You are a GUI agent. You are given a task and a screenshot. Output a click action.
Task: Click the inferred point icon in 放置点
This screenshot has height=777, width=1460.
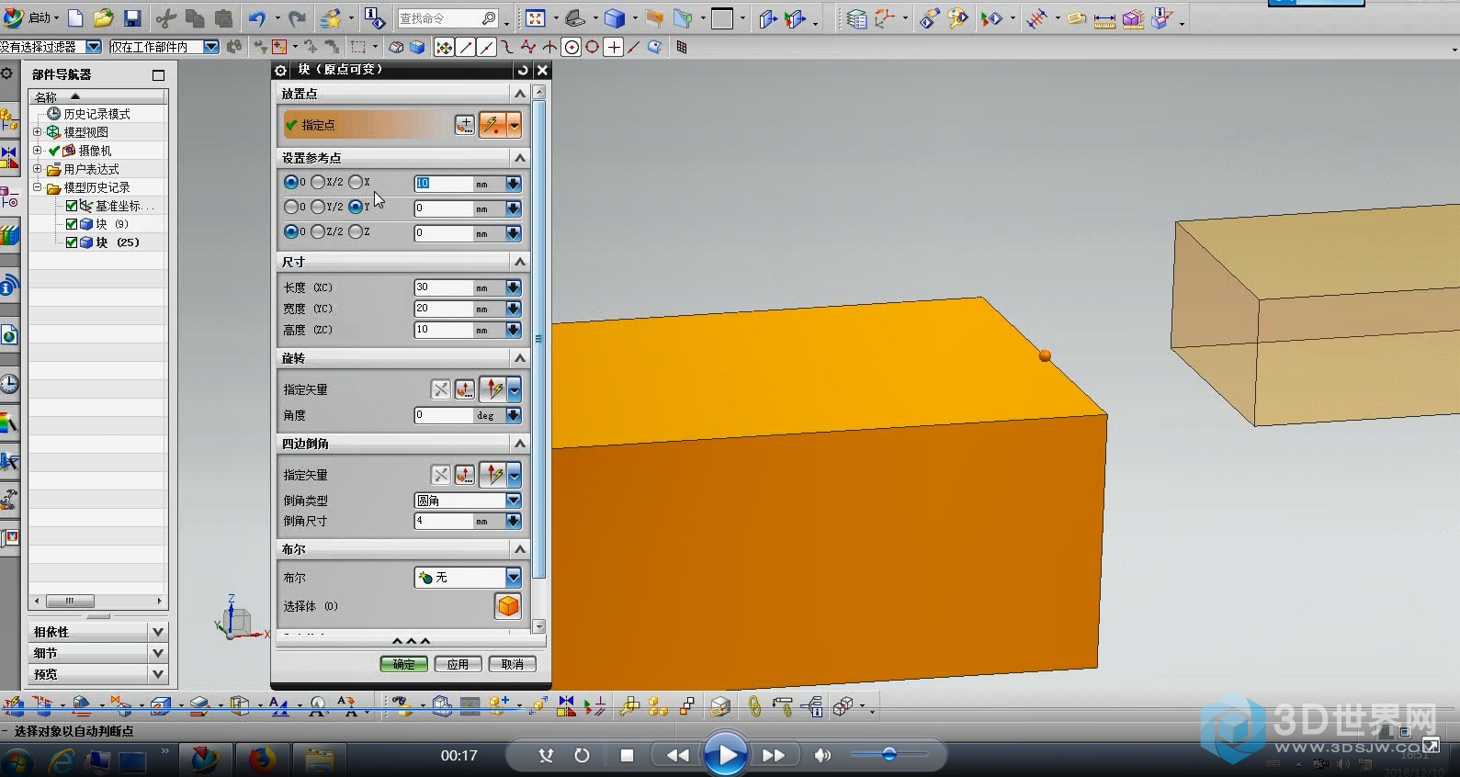492,125
